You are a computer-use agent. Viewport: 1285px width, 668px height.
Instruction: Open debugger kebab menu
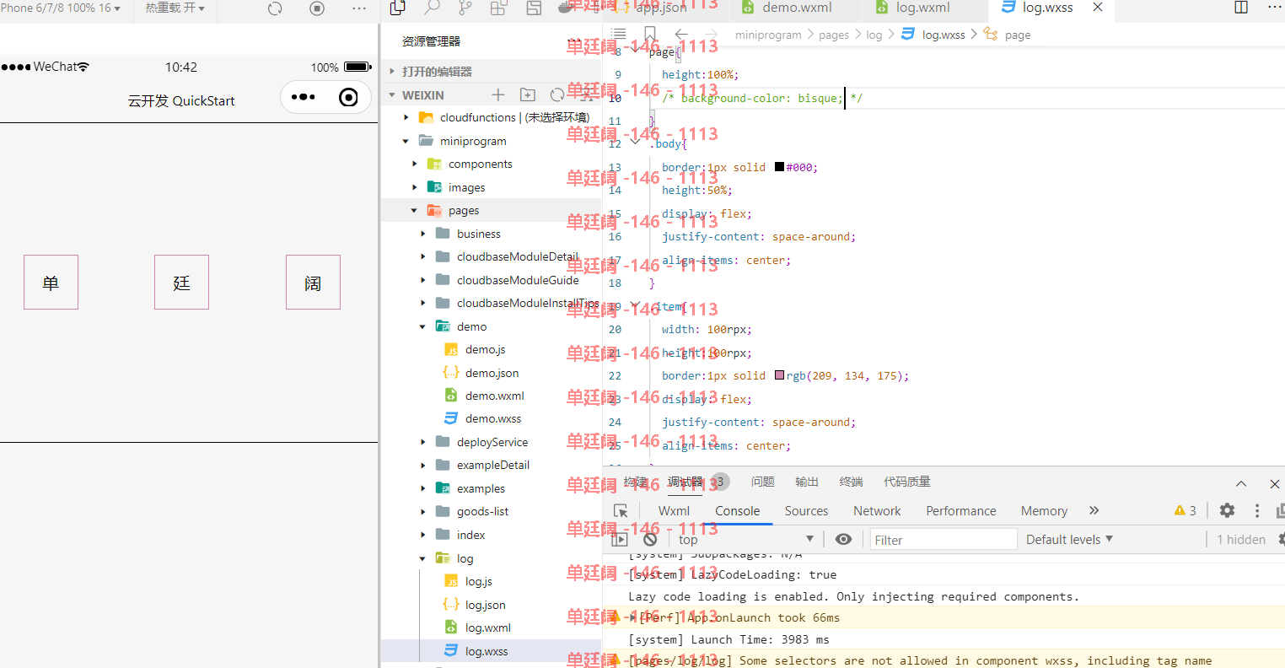pos(1257,510)
